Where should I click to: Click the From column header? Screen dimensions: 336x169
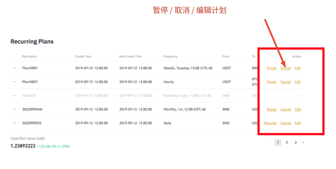pos(226,56)
